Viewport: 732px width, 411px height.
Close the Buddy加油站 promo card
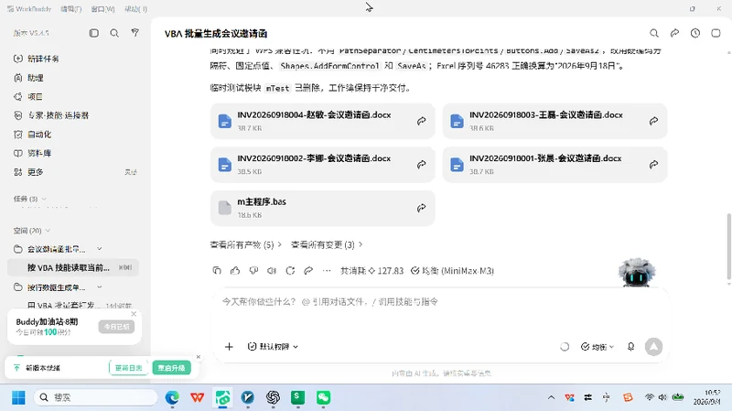[134, 314]
